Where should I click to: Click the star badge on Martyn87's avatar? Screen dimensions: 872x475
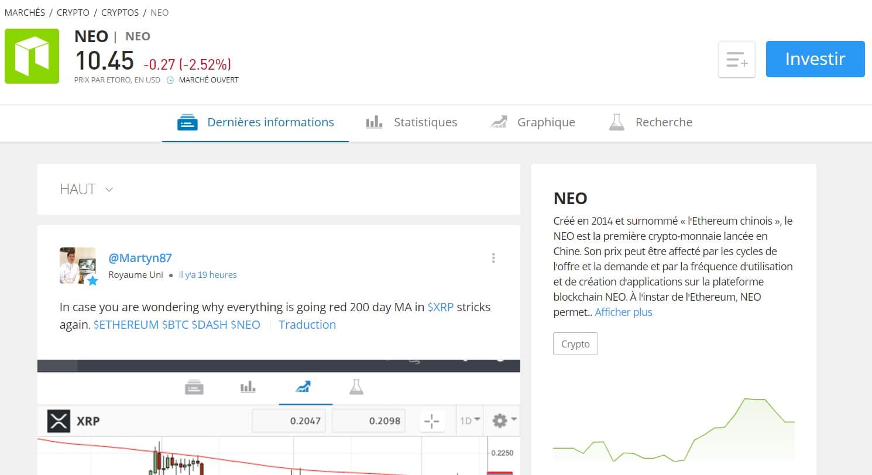[92, 281]
